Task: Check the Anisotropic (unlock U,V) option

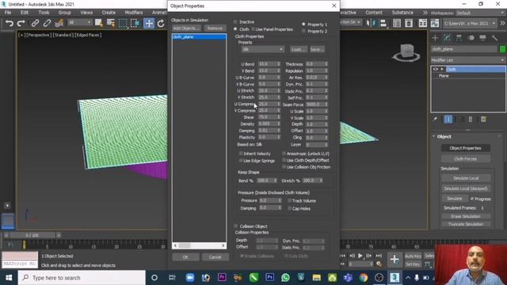Action: [284, 154]
